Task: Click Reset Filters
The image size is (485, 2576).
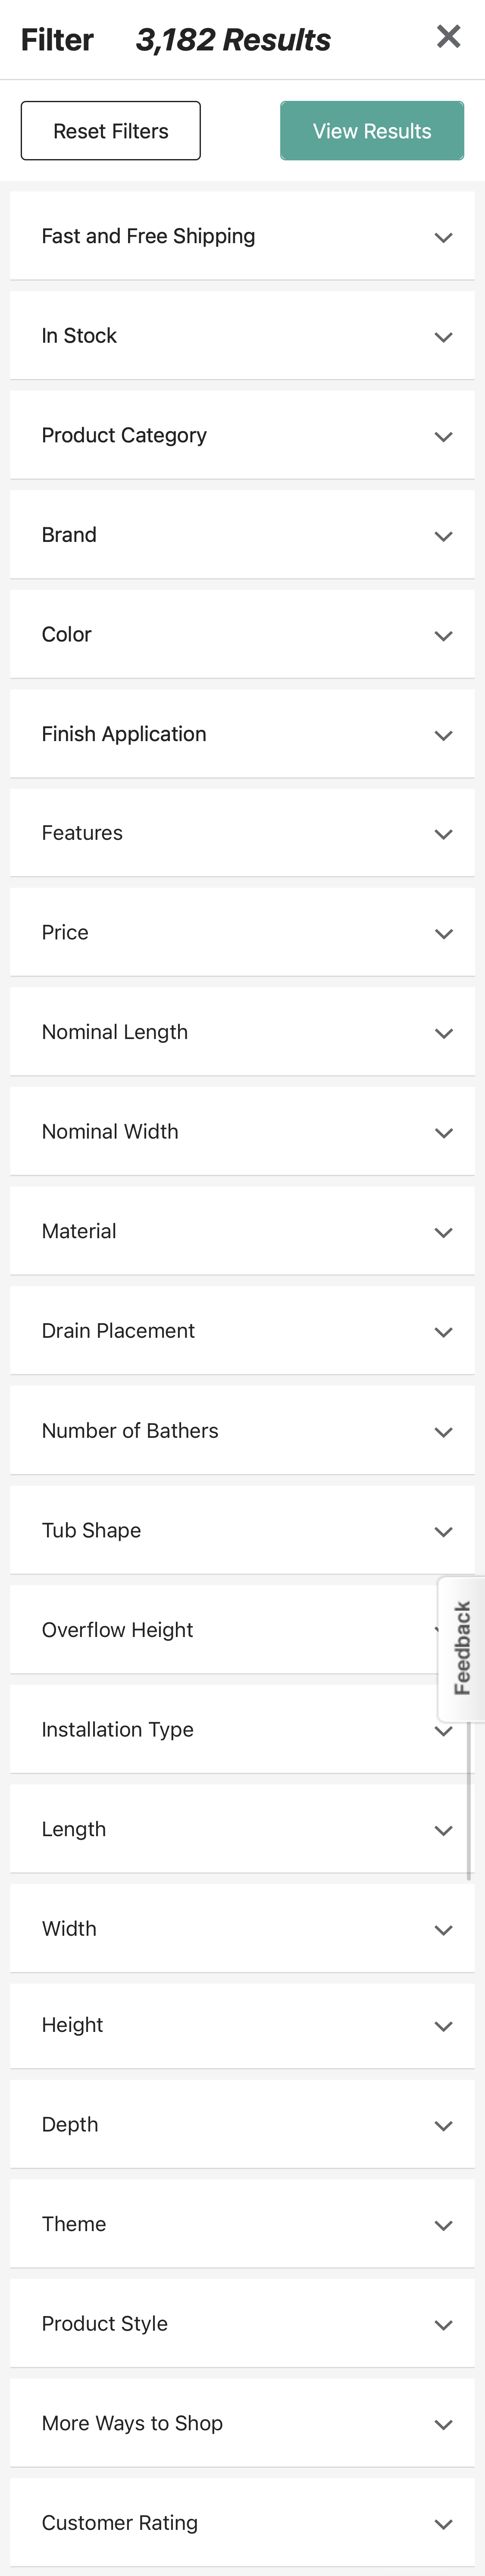Action: point(110,130)
